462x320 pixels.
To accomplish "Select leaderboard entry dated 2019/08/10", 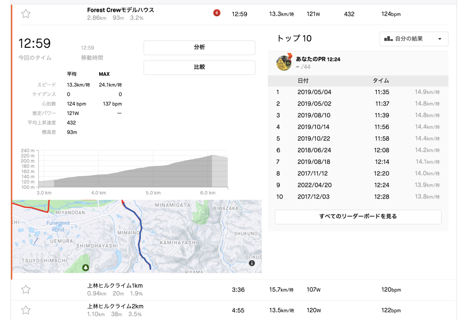I will 358,116.
